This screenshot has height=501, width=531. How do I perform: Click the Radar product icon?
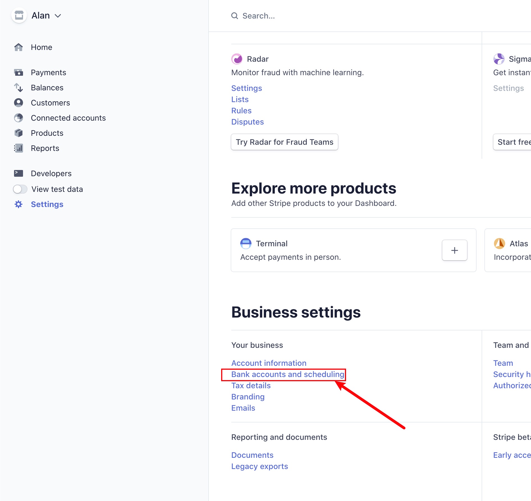(x=237, y=59)
